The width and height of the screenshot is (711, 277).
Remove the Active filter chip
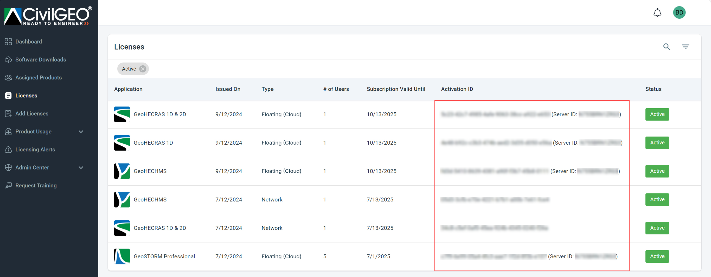pos(143,69)
